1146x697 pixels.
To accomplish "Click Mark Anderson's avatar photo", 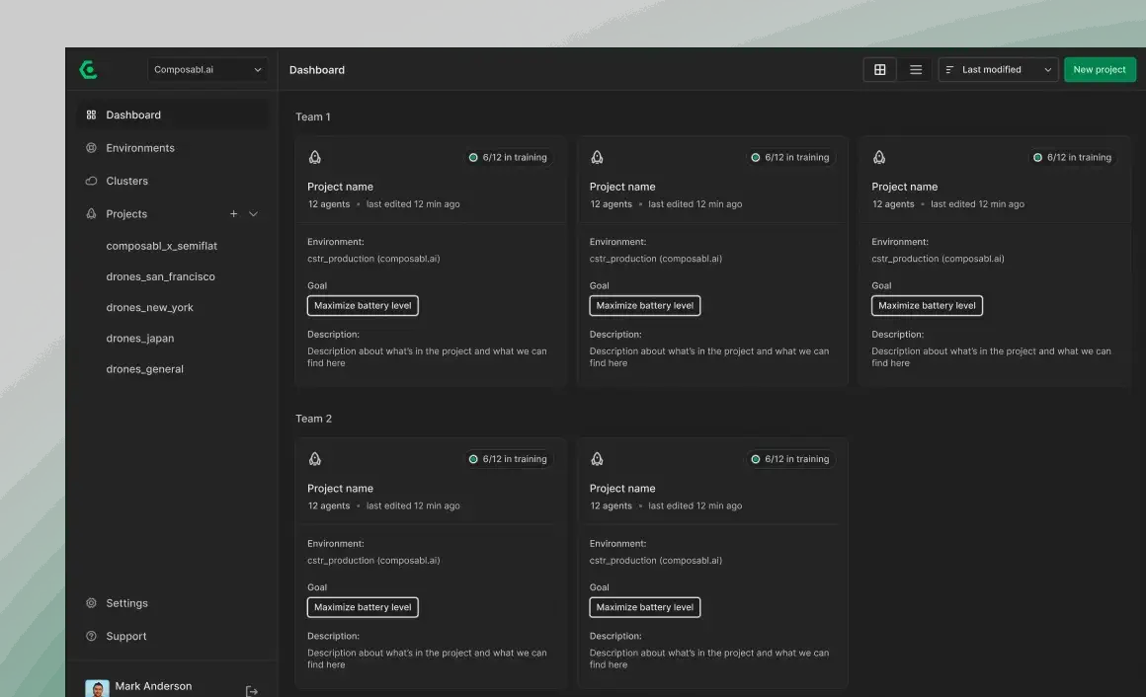I will click(97, 688).
